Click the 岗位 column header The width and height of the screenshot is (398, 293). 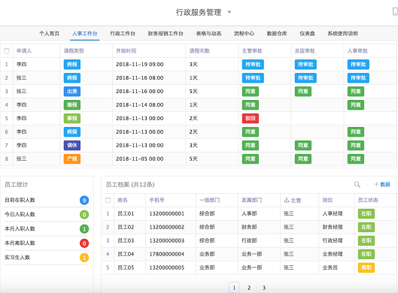point(327,201)
